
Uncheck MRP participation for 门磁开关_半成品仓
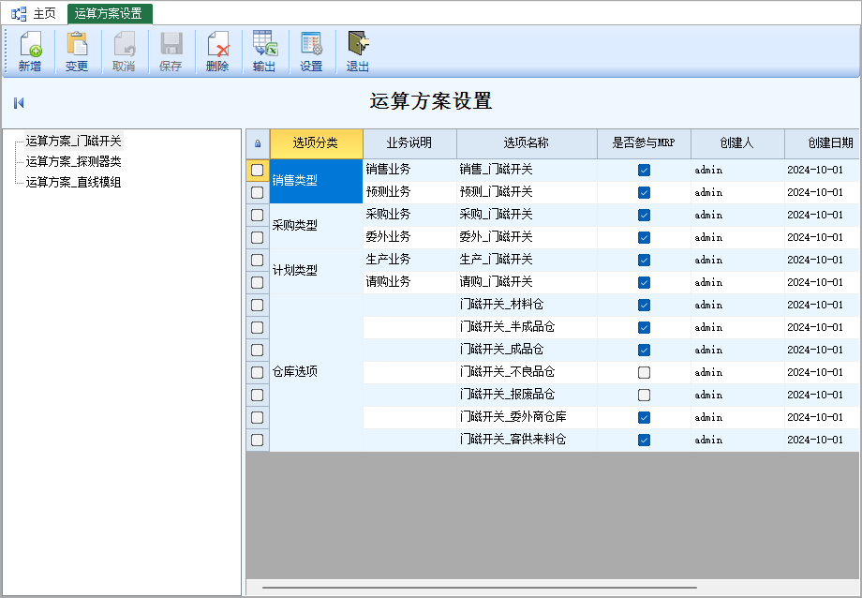(x=645, y=327)
